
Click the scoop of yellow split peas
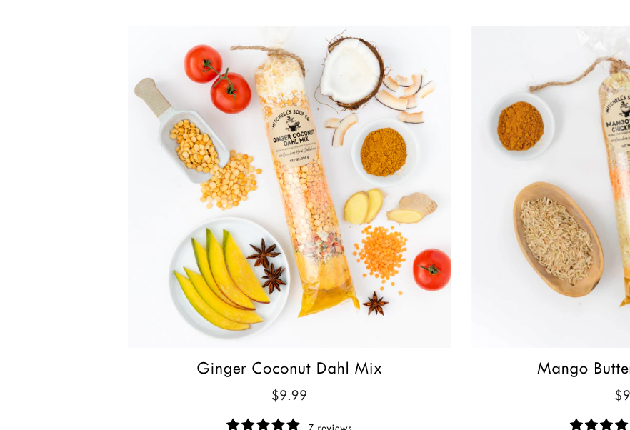point(183,131)
